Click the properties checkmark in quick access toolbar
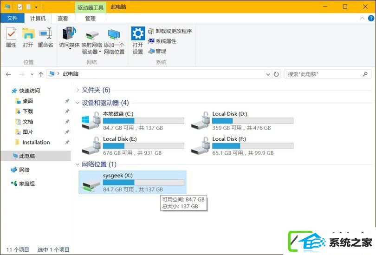This screenshot has width=376, height=255. click(x=20, y=7)
